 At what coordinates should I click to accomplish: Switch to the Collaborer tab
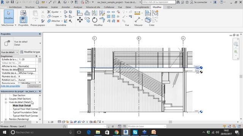[109, 7]
